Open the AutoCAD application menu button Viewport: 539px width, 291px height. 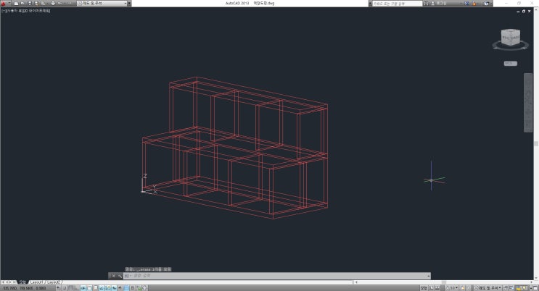tap(4, 4)
